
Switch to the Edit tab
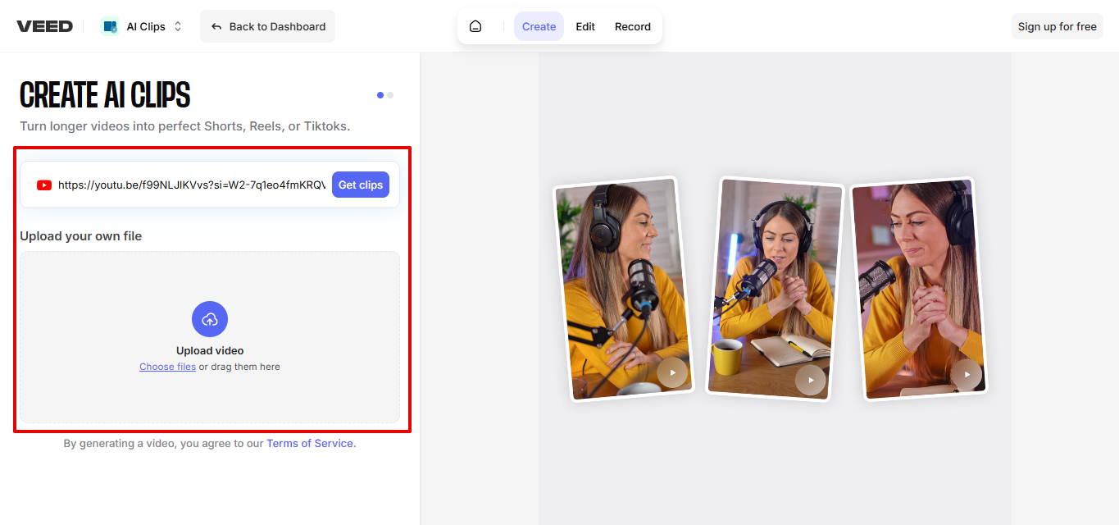pyautogui.click(x=585, y=26)
